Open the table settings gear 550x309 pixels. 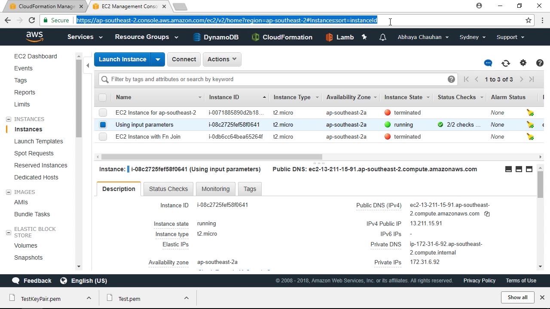523,63
